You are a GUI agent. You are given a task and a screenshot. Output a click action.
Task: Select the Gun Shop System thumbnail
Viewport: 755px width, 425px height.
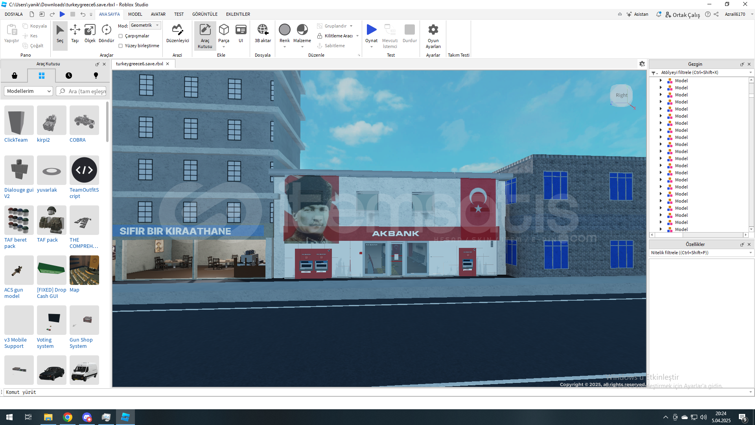click(x=84, y=320)
